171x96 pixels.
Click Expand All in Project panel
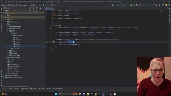pos(33,8)
